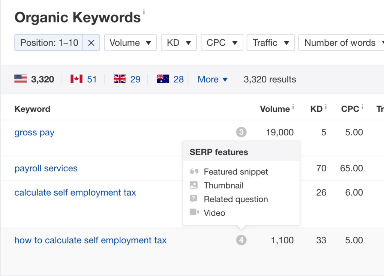Click the Video camera icon
Screen dimensions: 384x276
194,212
